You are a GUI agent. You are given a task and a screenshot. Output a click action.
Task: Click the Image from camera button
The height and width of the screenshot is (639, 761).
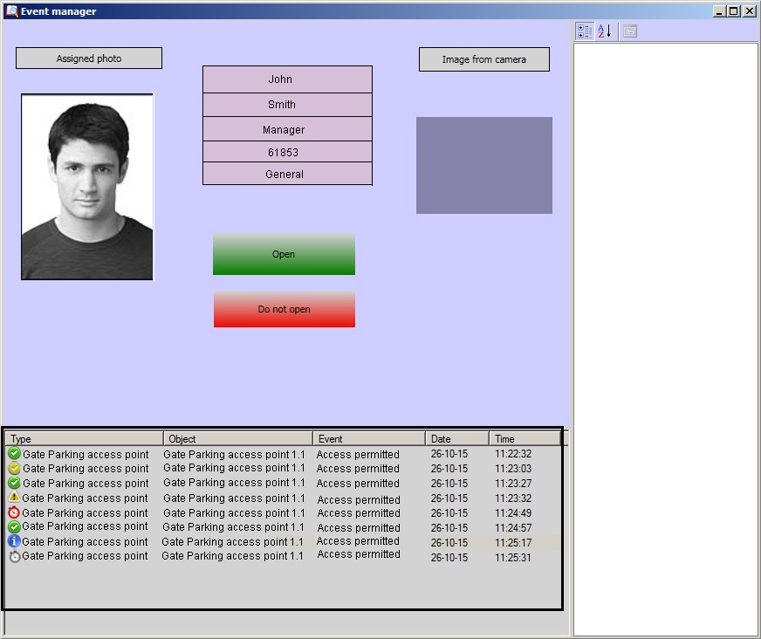pos(484,59)
